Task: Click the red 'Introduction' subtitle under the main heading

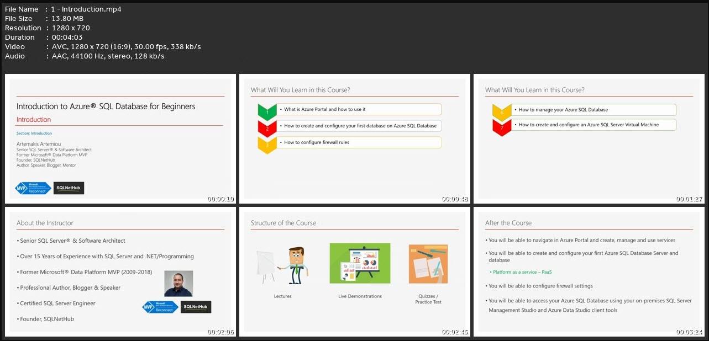Action: [34, 120]
